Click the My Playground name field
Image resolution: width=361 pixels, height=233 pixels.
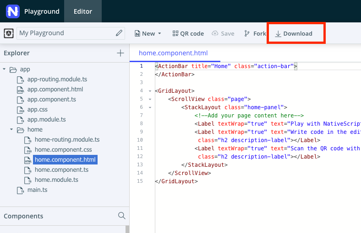pos(64,33)
